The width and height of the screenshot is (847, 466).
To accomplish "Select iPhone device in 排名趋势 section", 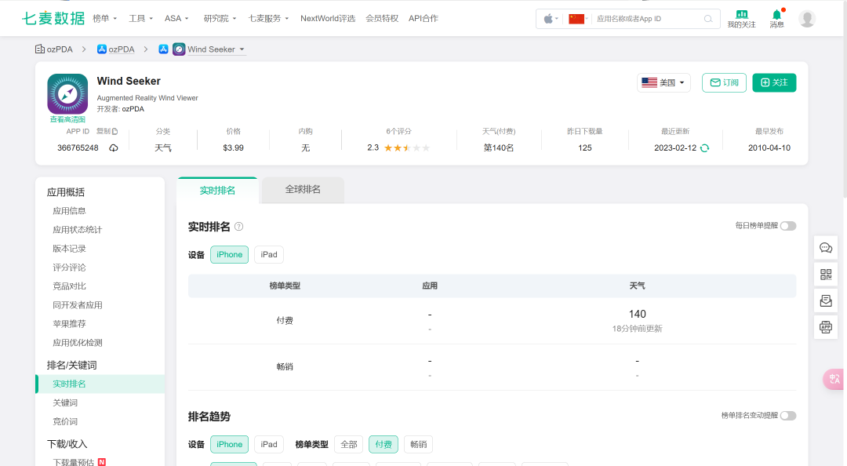I will (x=230, y=444).
